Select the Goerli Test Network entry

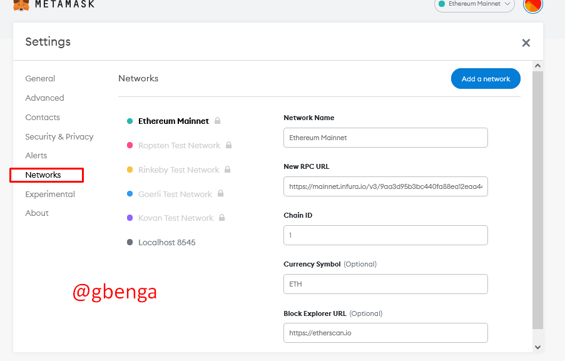(x=175, y=194)
